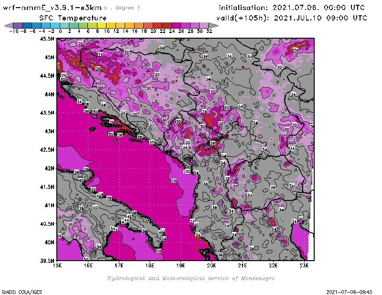Select the dark red swatch between 22 and 24
The image size is (382, 295).
[167, 25]
